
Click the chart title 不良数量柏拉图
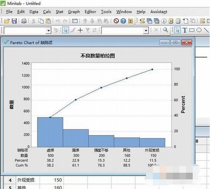98,56
